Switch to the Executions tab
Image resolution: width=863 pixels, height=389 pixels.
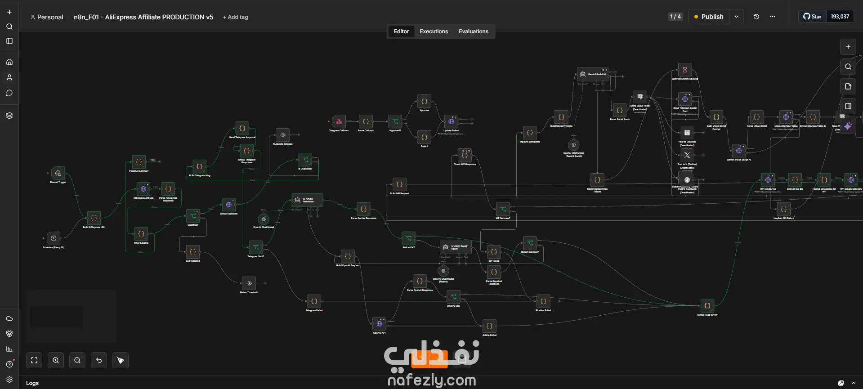434,31
